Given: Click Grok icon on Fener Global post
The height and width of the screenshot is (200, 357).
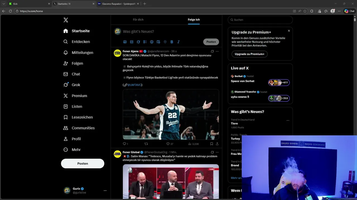Looking at the screenshot, I should tap(212, 152).
